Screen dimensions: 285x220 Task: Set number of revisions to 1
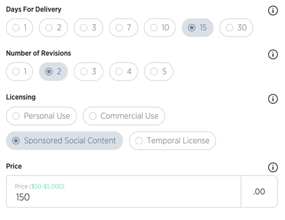19,72
